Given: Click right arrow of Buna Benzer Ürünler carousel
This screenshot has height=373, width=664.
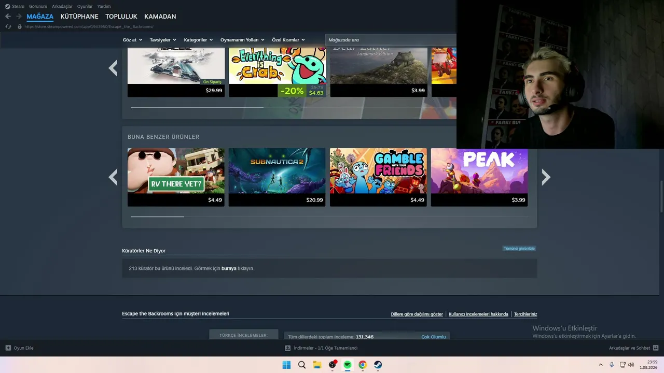Looking at the screenshot, I should click(546, 177).
